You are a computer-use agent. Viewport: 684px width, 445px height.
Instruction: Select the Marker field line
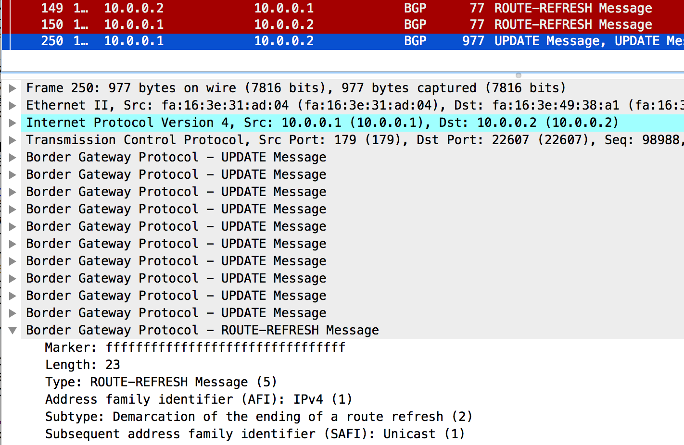195,347
